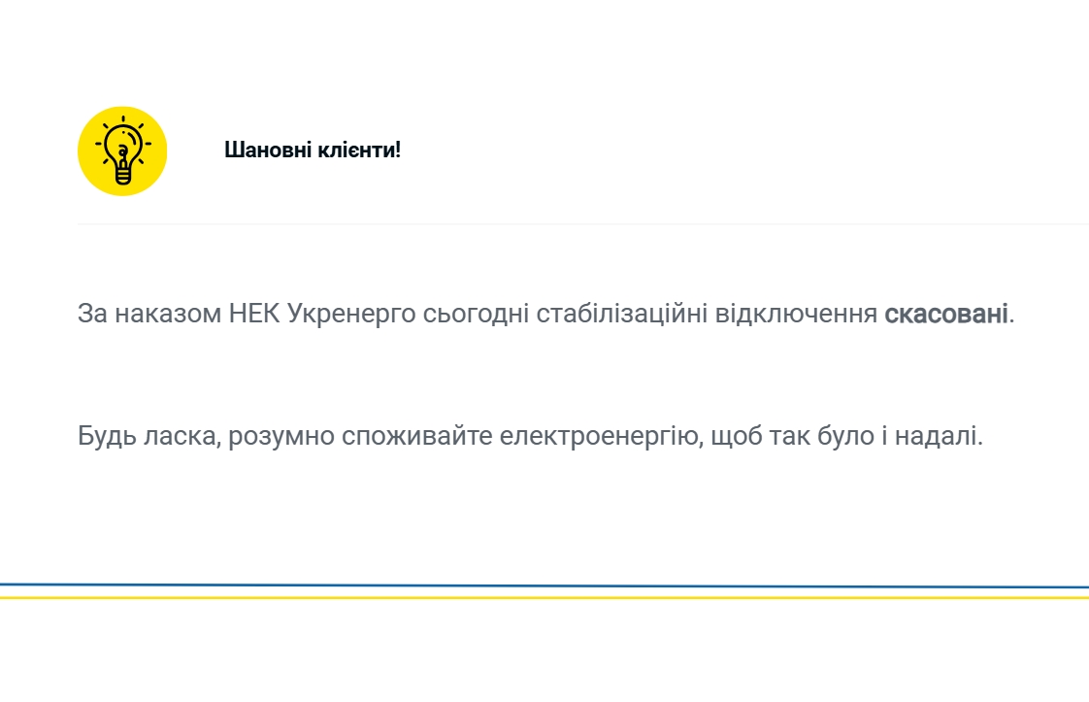The height and width of the screenshot is (702, 1089).
Task: Click "За наказом" at the paragraph start
Action: click(149, 315)
